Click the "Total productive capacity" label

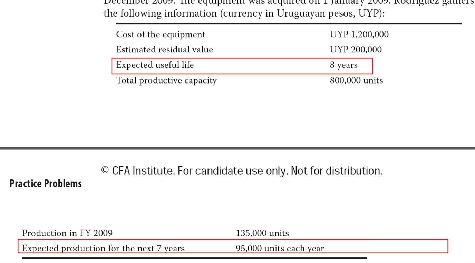pos(166,80)
